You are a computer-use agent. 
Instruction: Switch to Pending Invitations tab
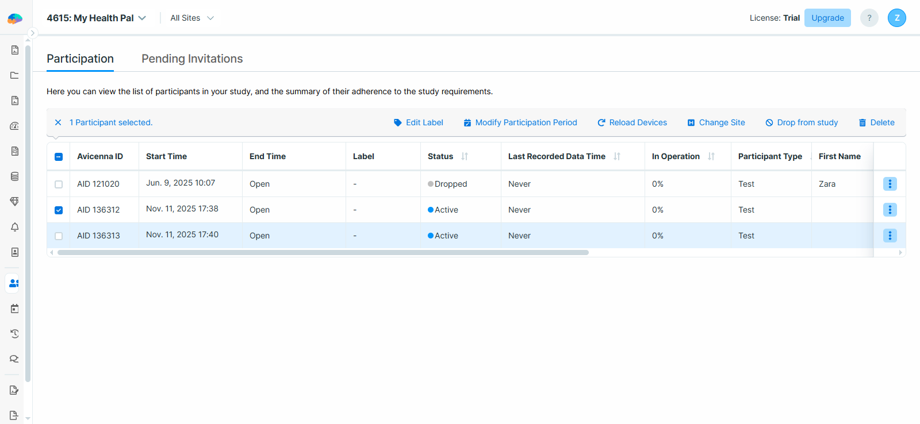(x=192, y=59)
